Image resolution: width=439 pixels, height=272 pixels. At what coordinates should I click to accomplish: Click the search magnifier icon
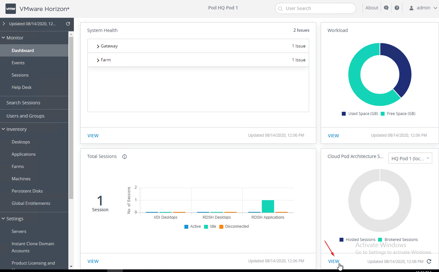[x=280, y=9]
